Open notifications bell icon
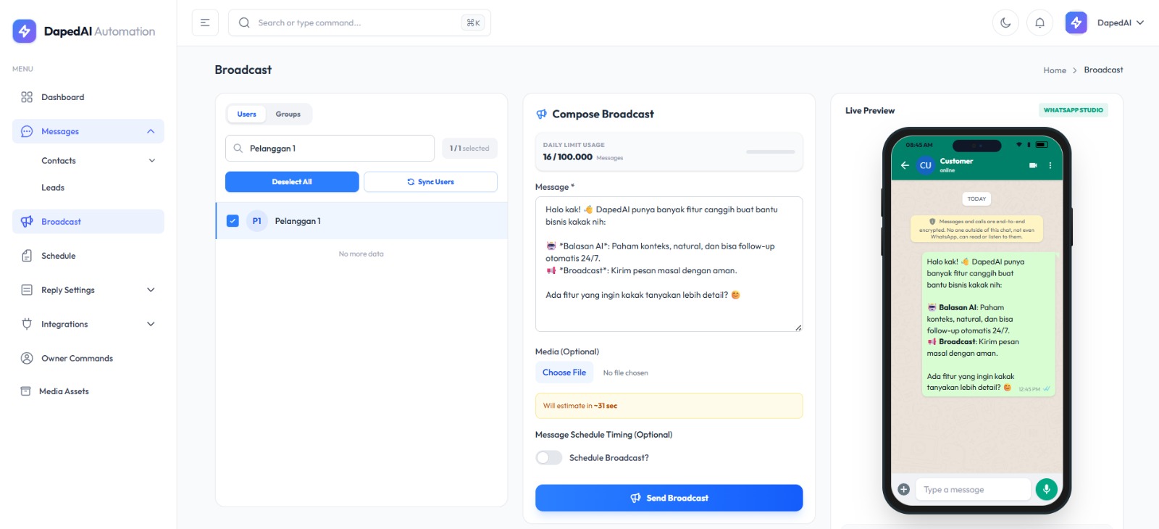1159x529 pixels. [x=1039, y=22]
